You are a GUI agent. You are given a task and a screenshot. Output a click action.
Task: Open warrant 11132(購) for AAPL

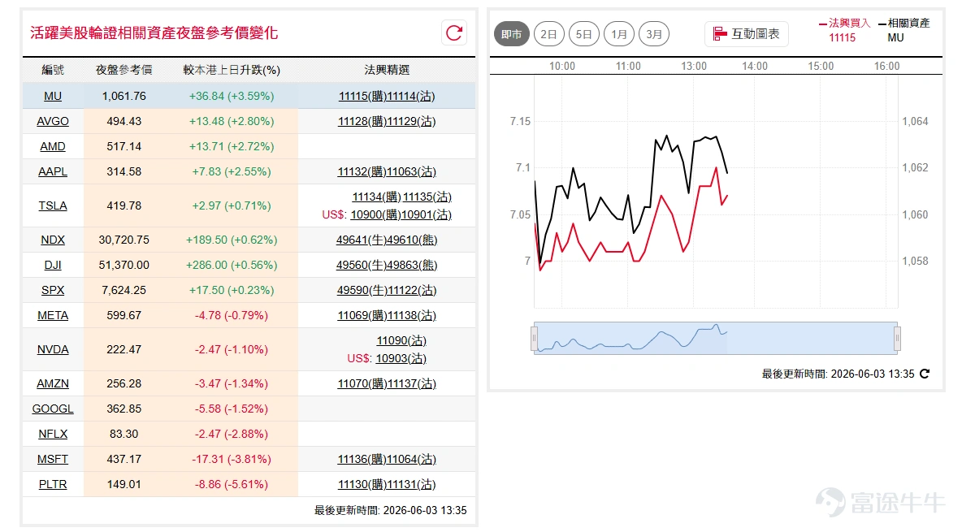362,172
